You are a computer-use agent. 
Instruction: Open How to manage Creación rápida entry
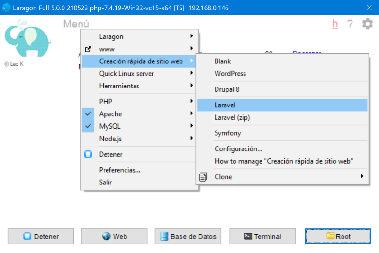pos(282,161)
